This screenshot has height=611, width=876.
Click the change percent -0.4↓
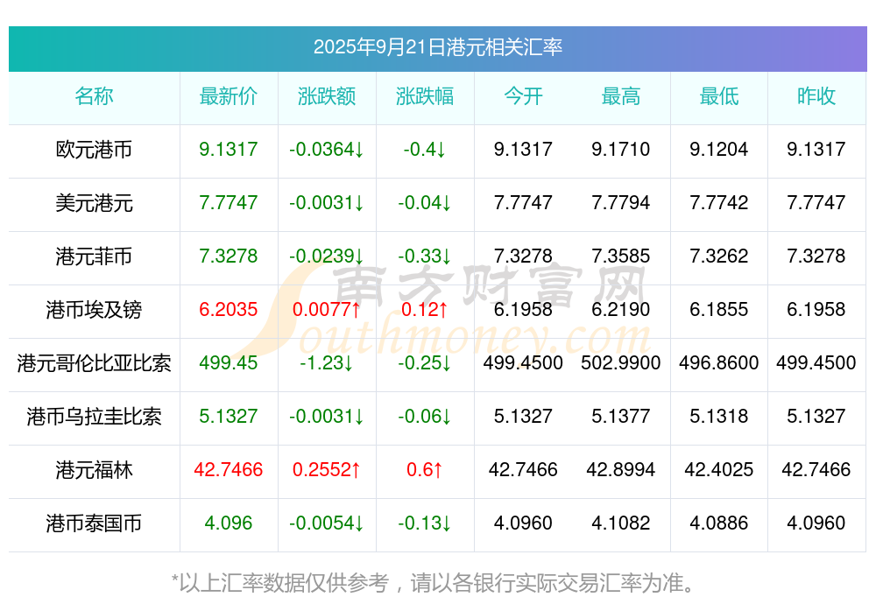[x=425, y=149]
